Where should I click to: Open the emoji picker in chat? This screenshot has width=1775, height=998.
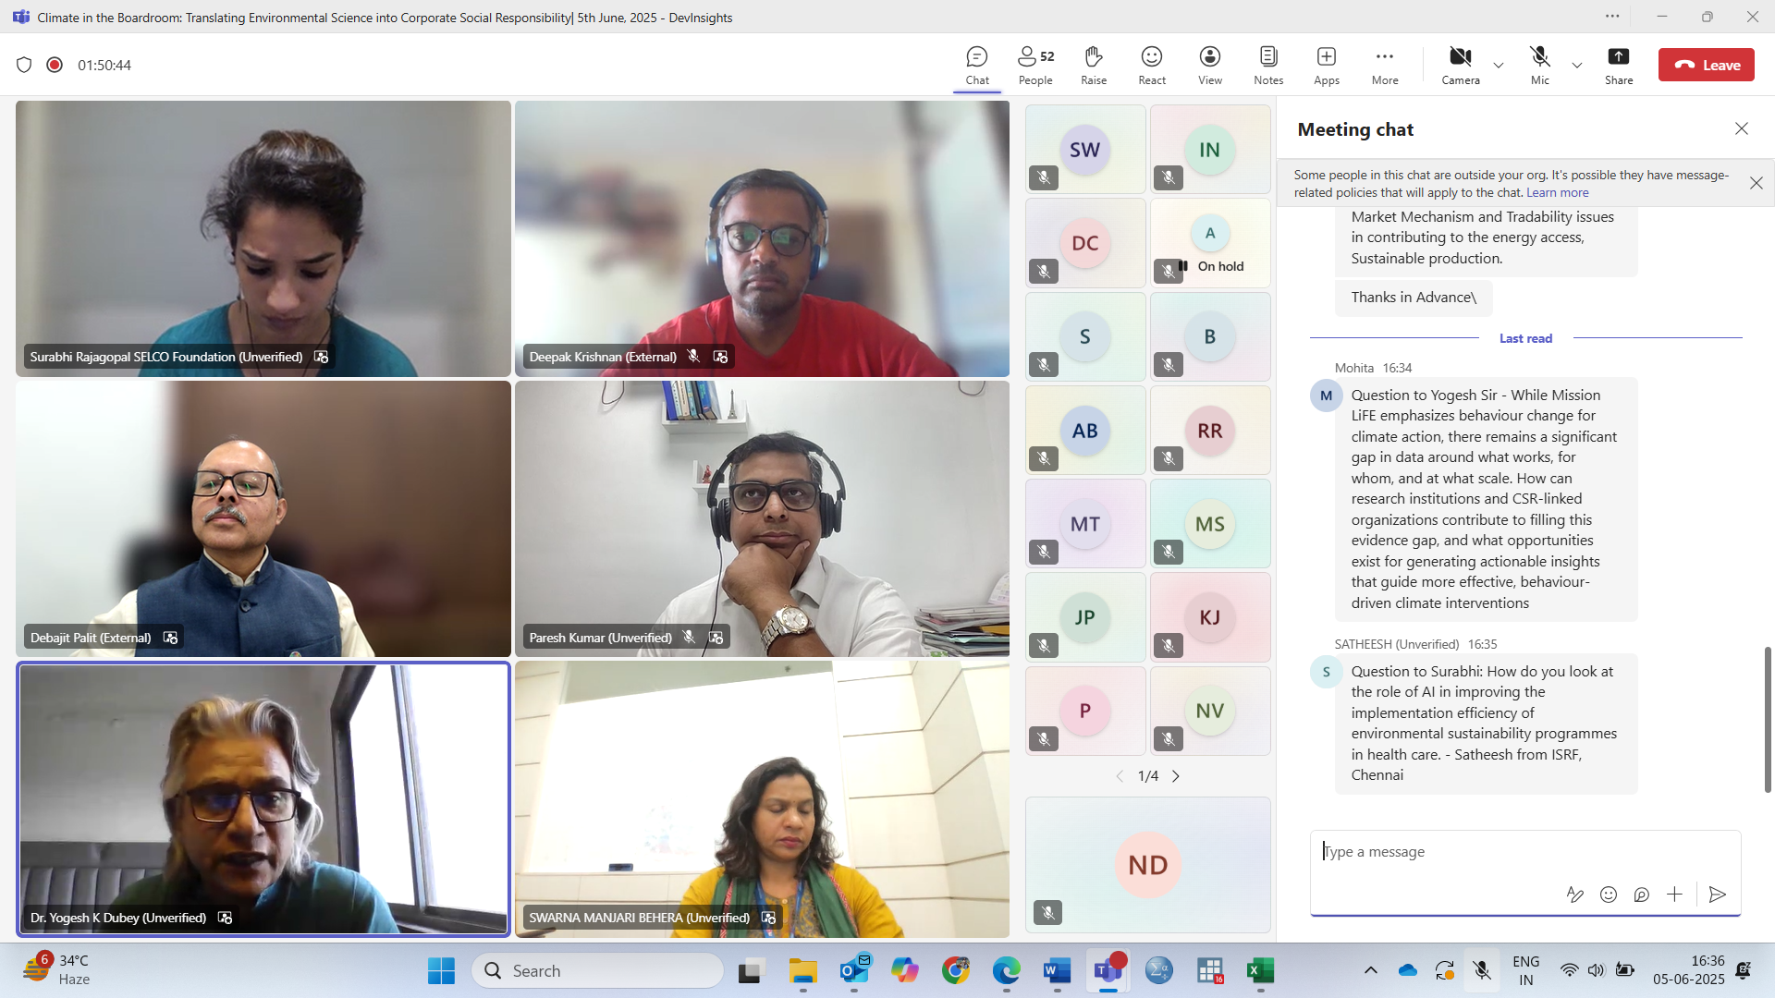[1609, 895]
